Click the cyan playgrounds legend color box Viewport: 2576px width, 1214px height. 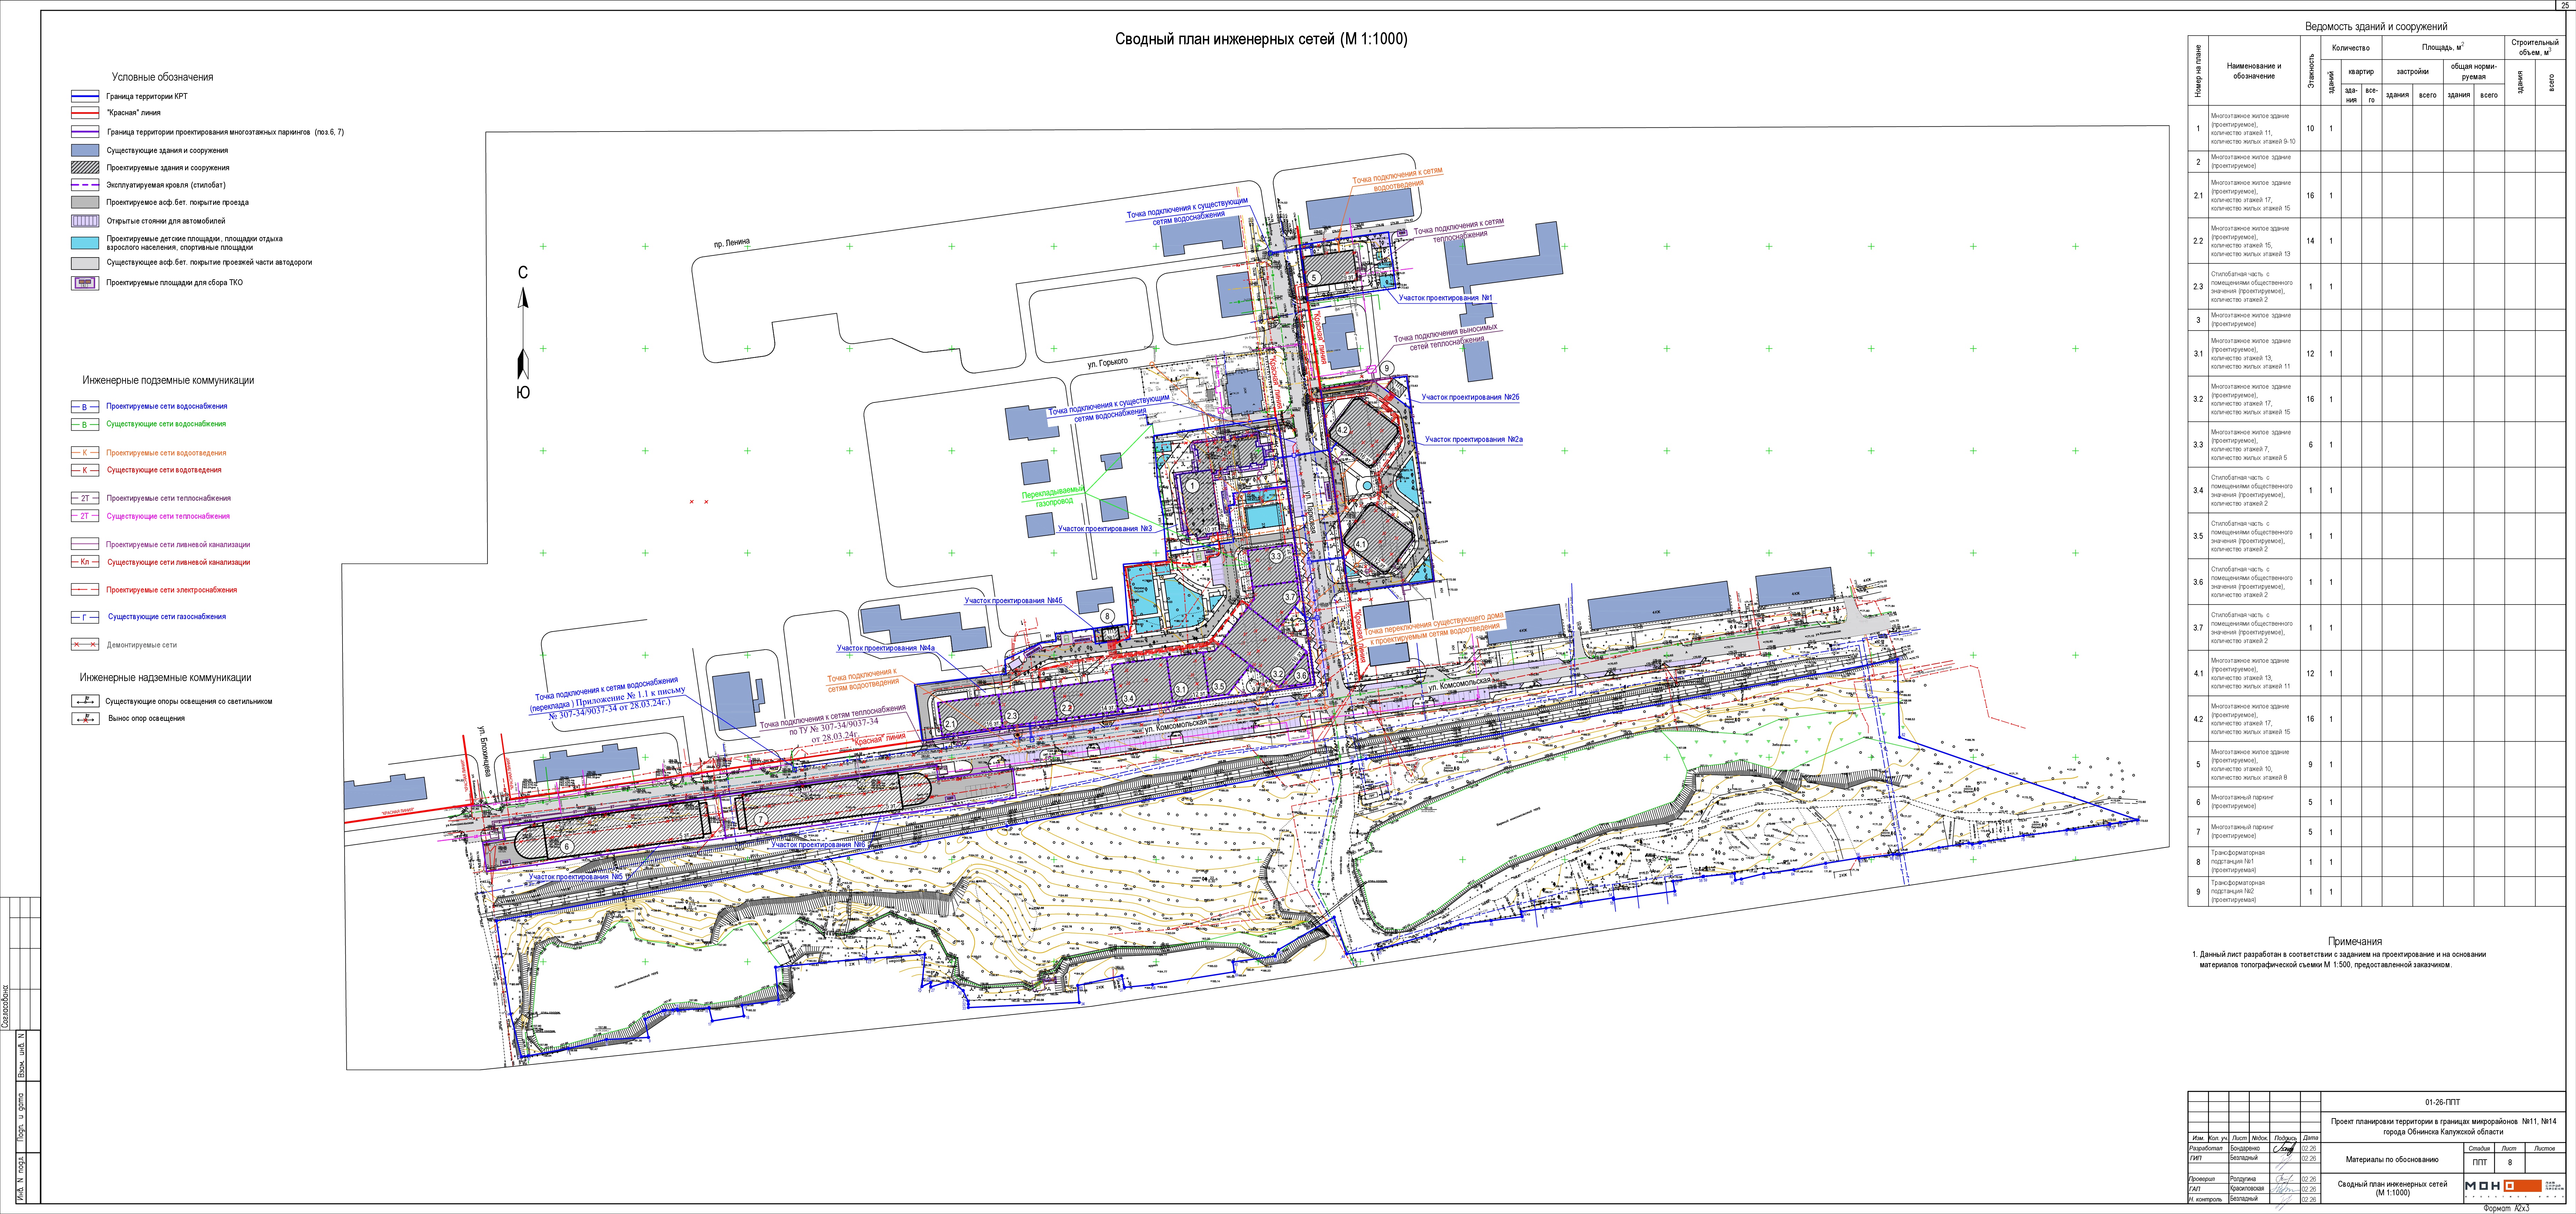[85, 243]
